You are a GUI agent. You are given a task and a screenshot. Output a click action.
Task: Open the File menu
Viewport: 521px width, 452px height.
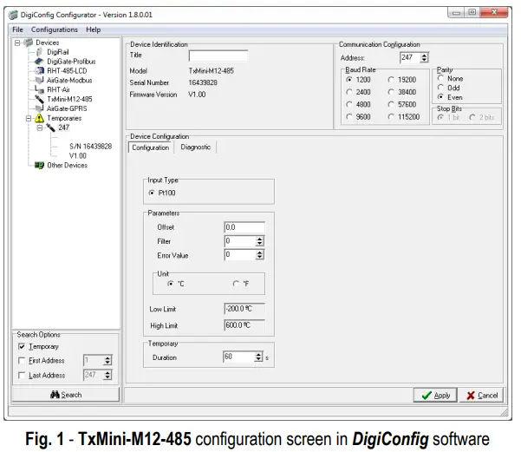17,29
